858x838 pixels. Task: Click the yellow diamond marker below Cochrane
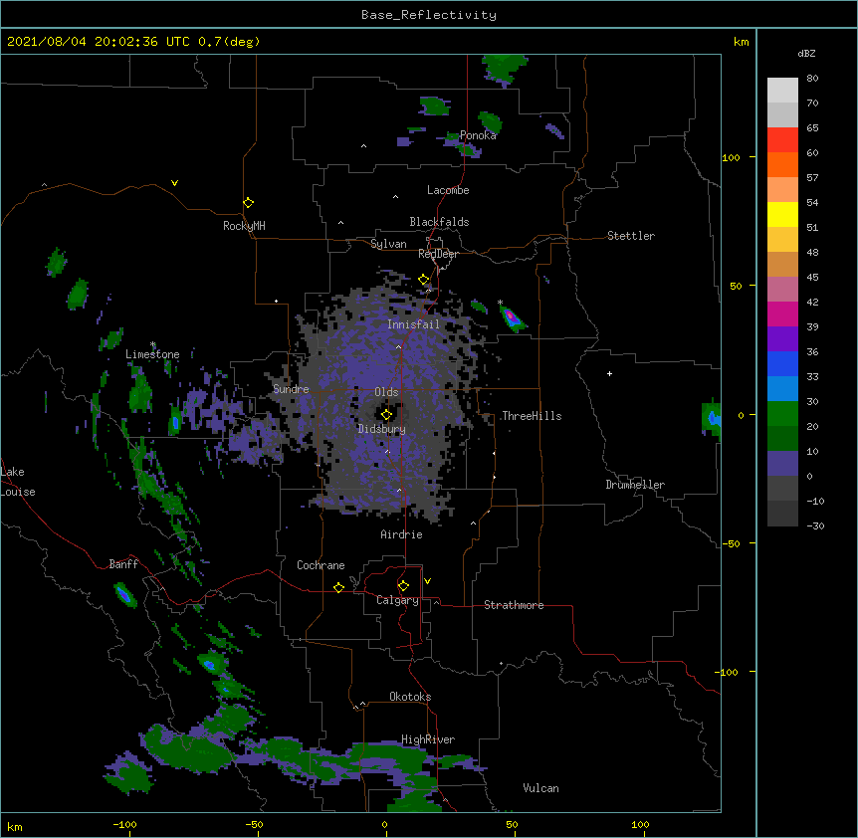point(338,587)
